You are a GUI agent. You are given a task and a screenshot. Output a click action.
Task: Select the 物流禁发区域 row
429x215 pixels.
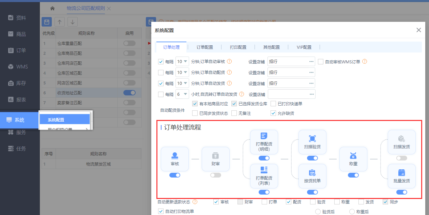(91, 164)
